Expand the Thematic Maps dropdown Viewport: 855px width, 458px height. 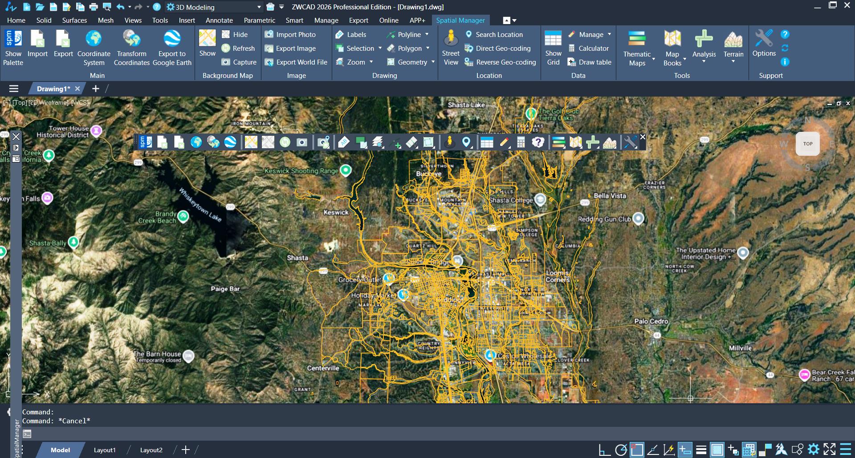pos(653,59)
